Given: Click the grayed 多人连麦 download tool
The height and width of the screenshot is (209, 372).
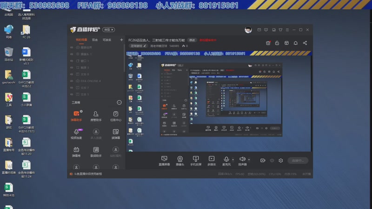Looking at the screenshot, I should [96, 134].
